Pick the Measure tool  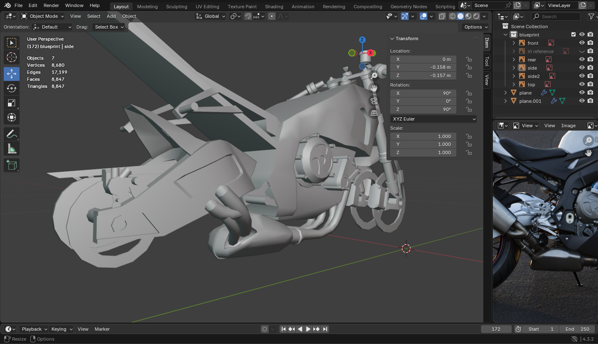pyautogui.click(x=12, y=149)
